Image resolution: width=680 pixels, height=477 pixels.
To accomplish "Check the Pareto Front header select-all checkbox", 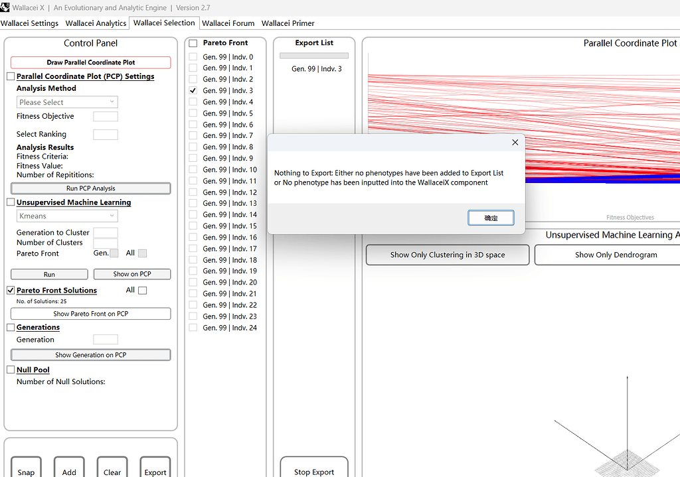I will coord(193,43).
